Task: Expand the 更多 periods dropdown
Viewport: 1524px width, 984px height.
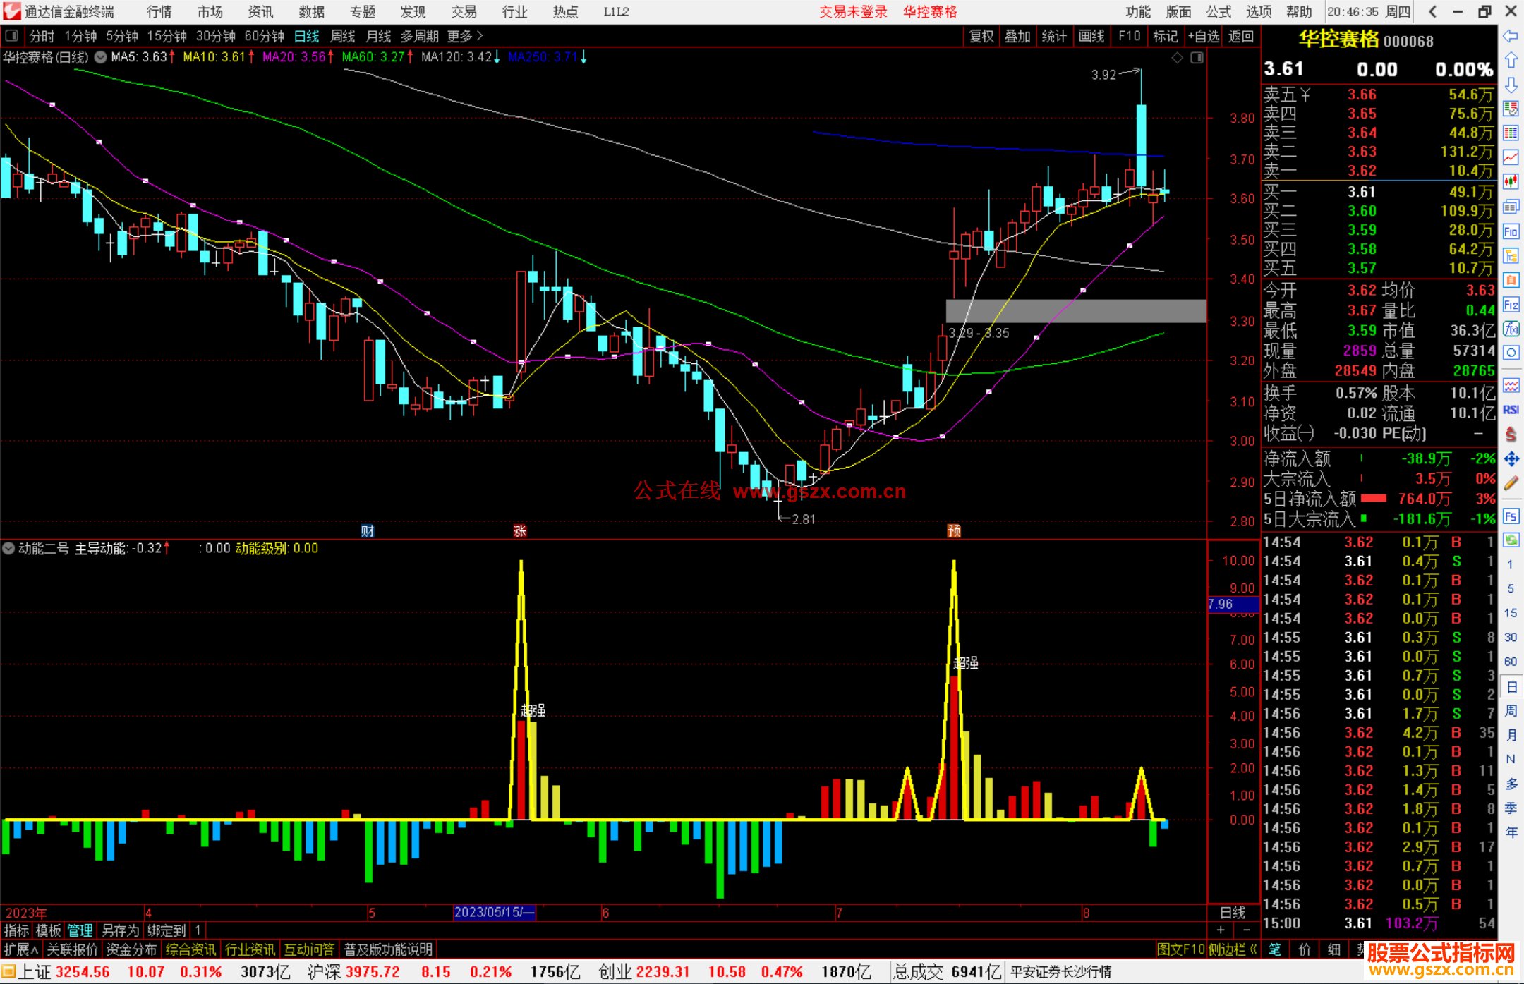Action: (464, 35)
